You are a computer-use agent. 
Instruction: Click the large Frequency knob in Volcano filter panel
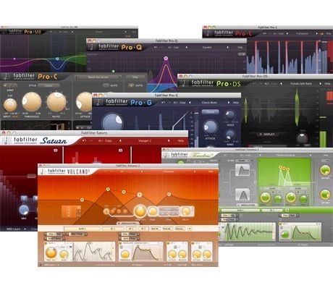point(140,211)
